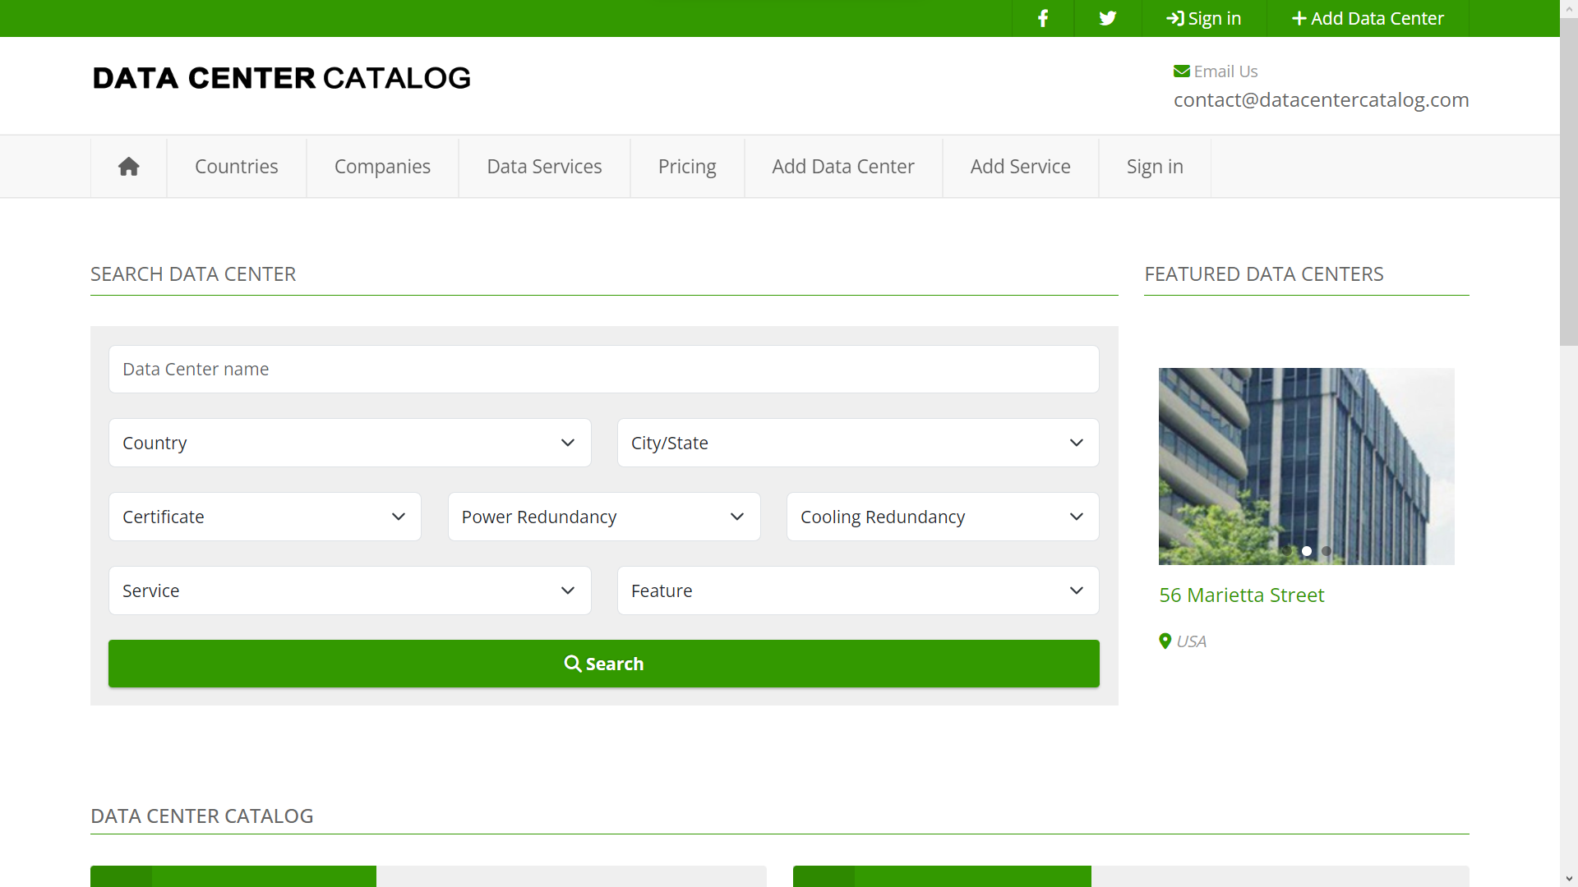
Task: Click the contact@datacentercatalog.com email link
Action: (x=1321, y=99)
